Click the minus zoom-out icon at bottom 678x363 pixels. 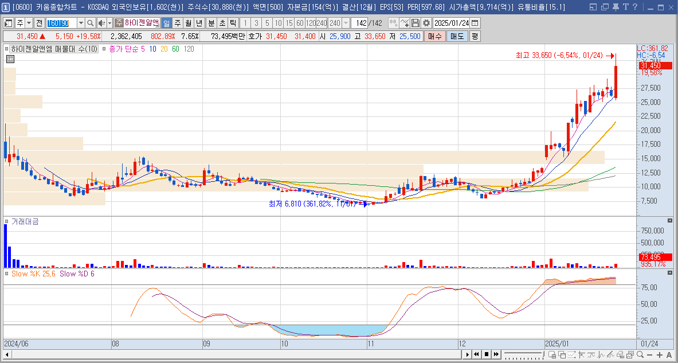coord(649,355)
